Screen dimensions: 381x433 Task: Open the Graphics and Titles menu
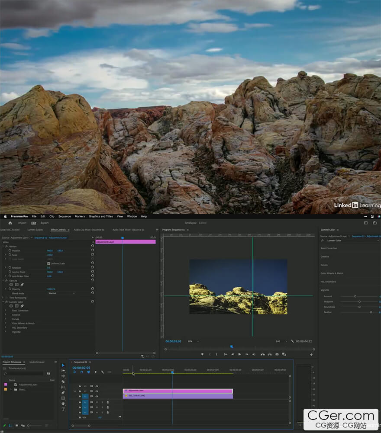point(100,216)
